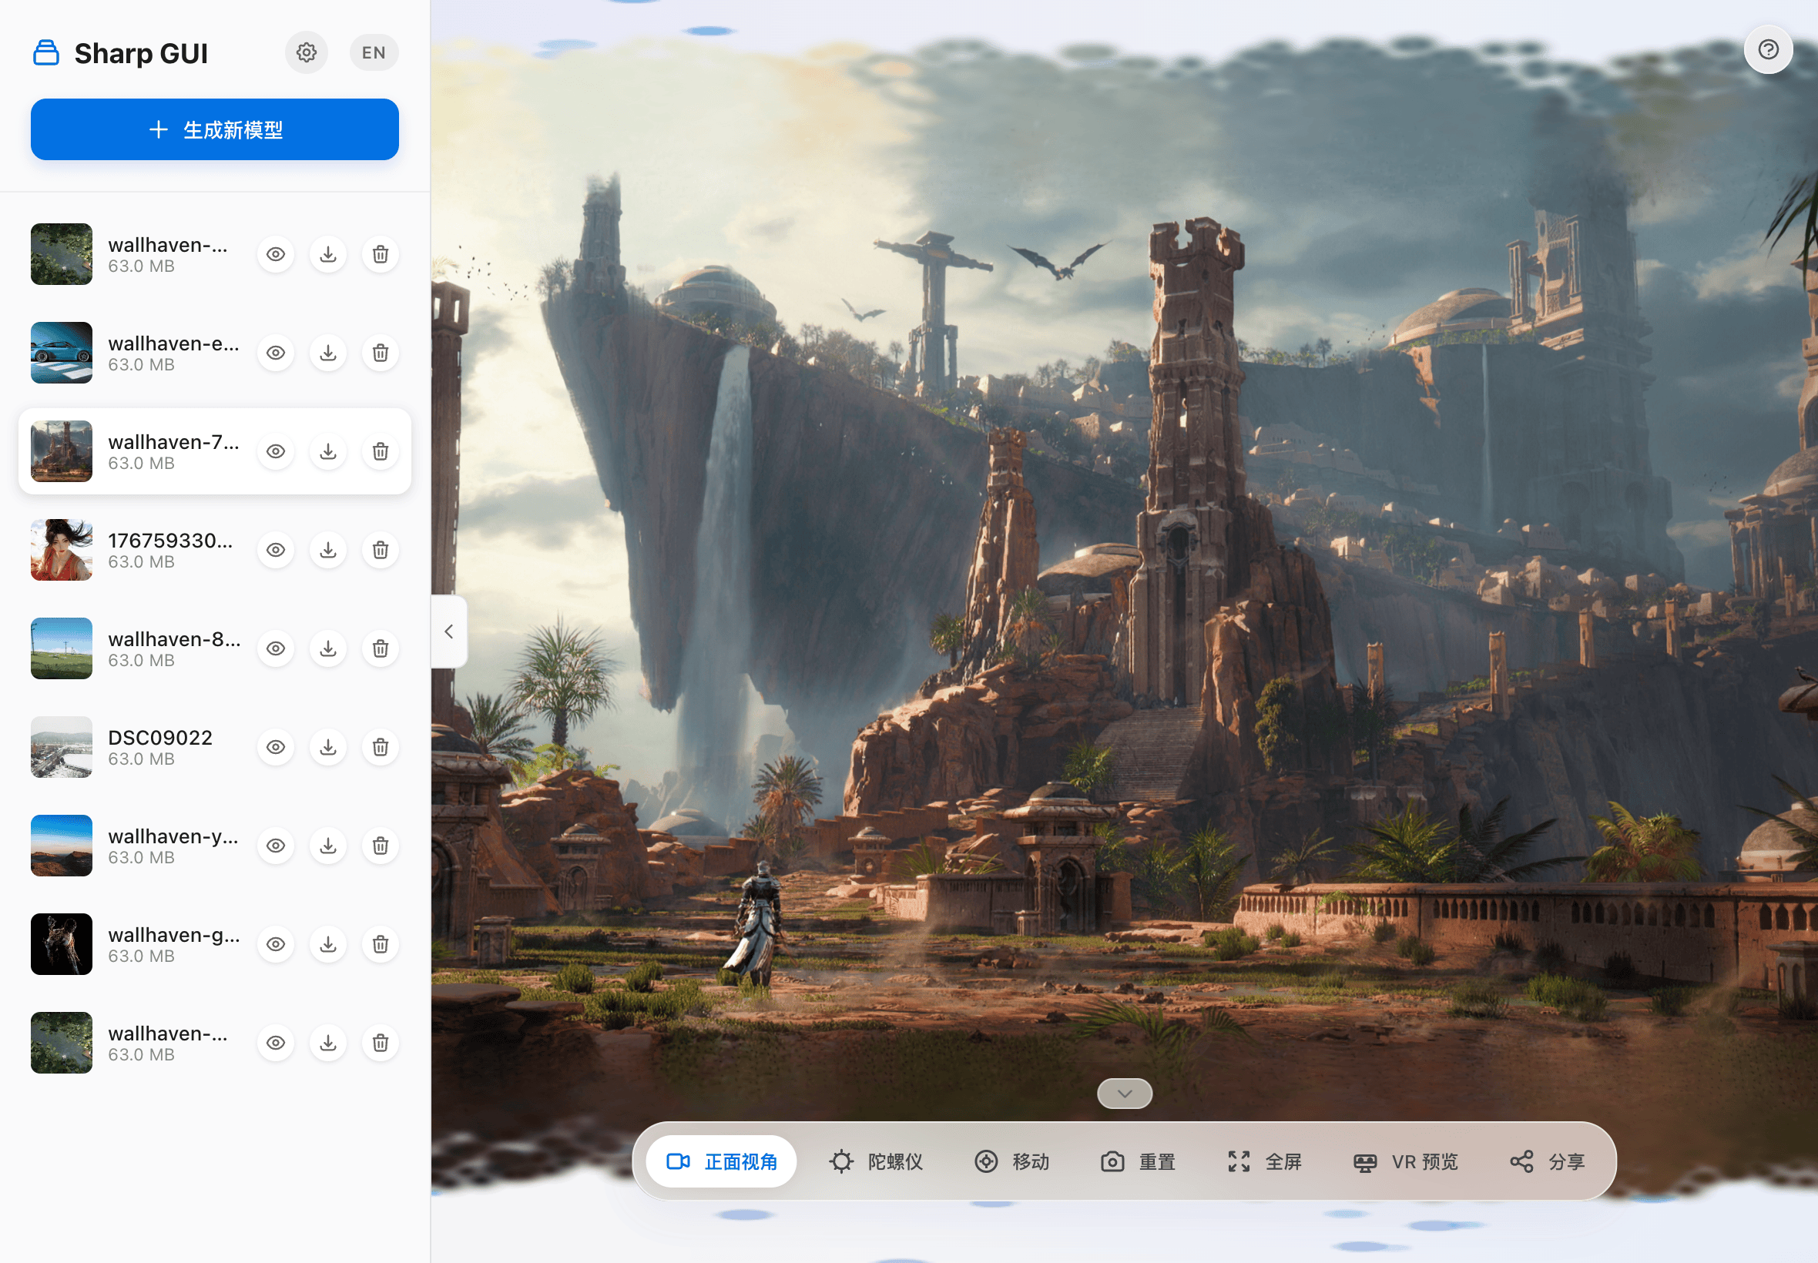Open settings via the gear icon
This screenshot has width=1818, height=1263.
307,52
